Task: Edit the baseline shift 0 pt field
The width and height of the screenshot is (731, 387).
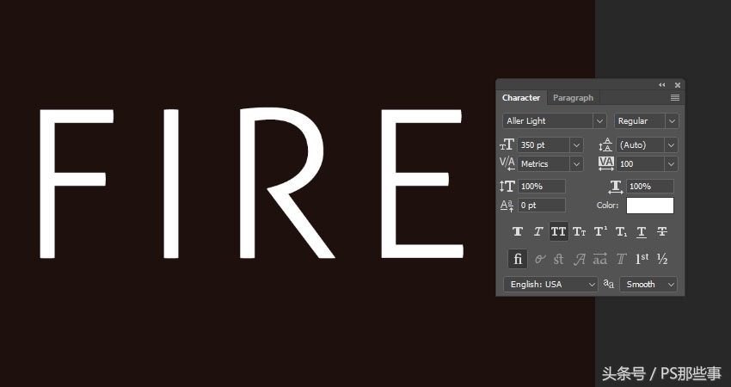Action: 541,206
